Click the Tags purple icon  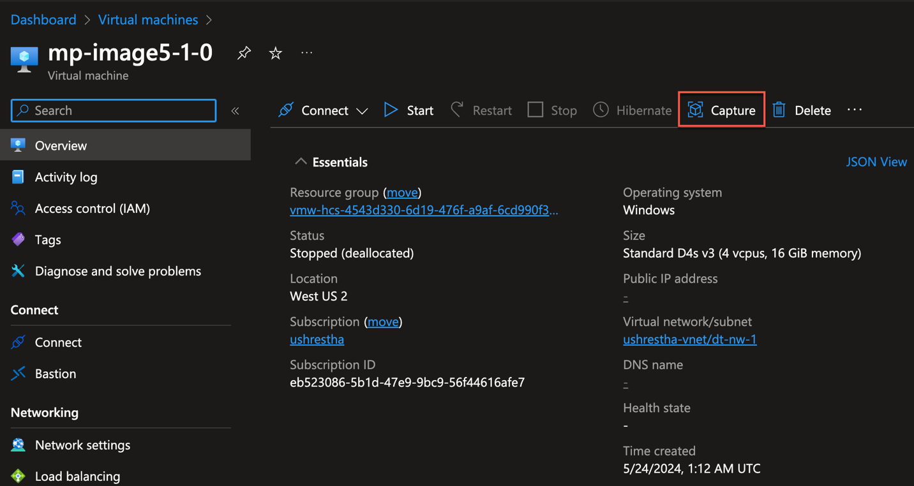pyautogui.click(x=18, y=239)
